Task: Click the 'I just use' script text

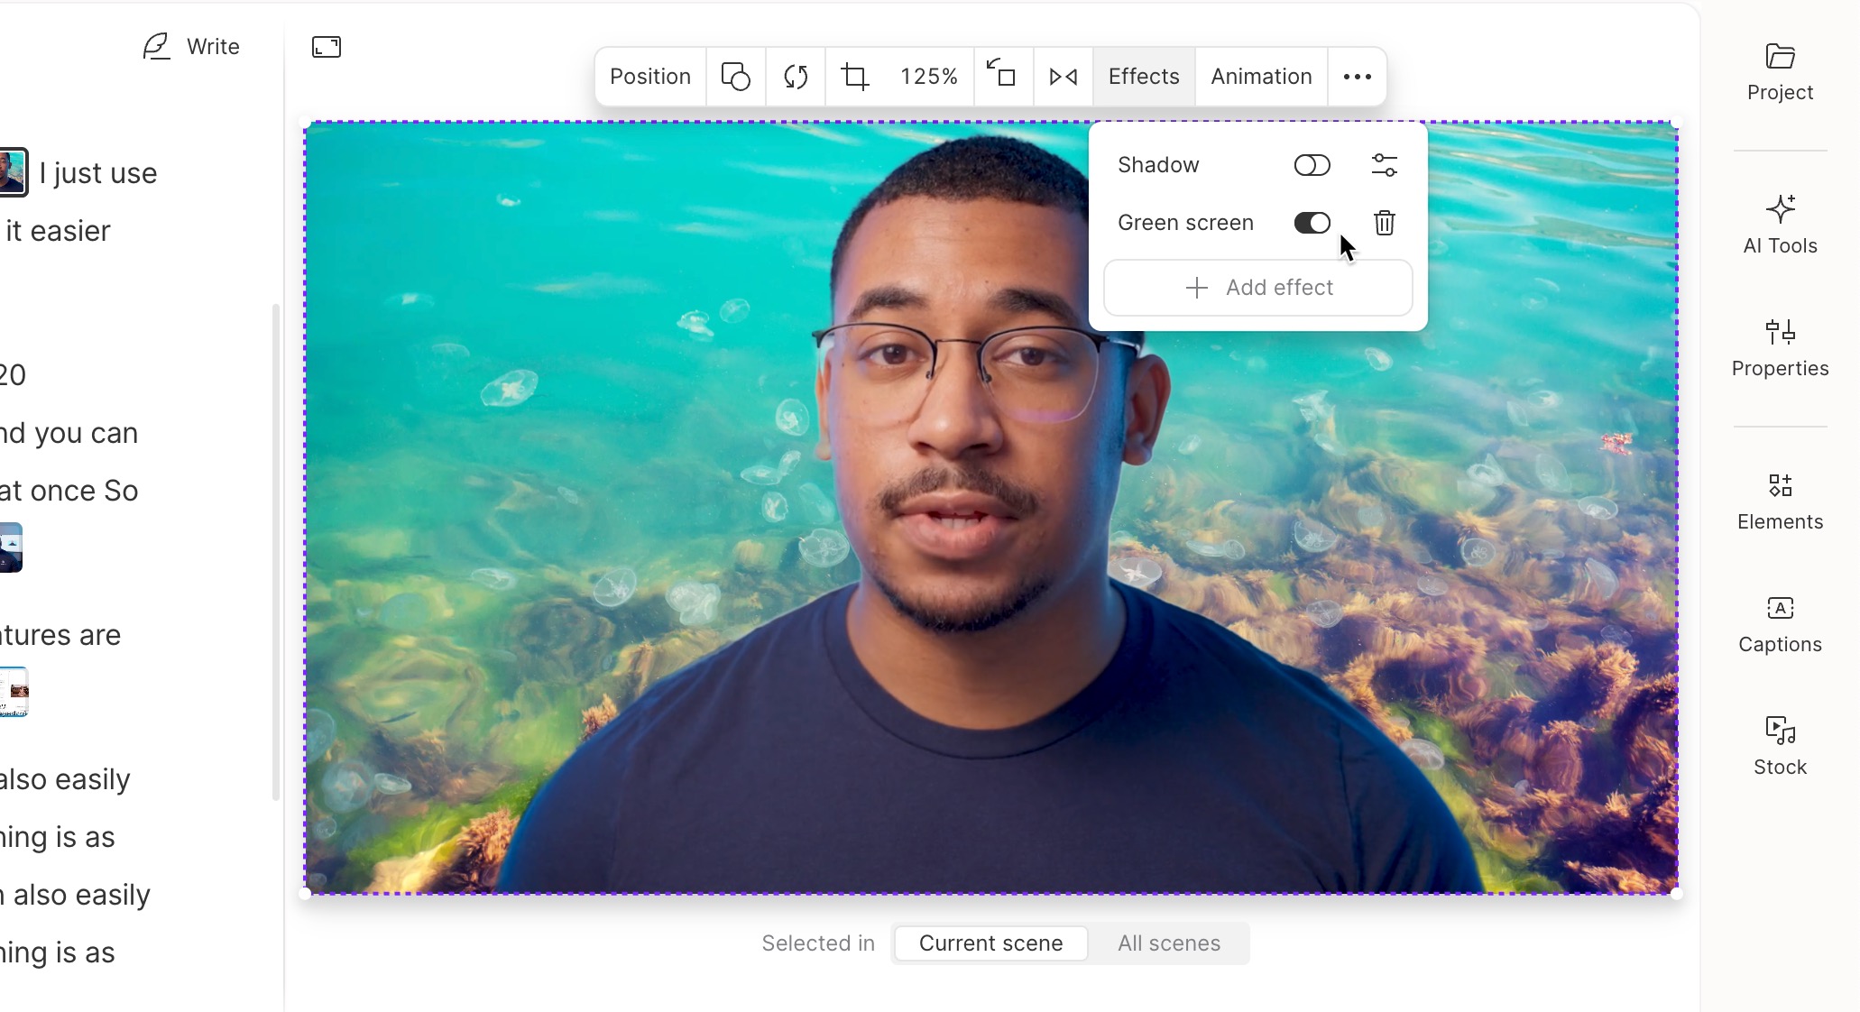Action: 98,173
